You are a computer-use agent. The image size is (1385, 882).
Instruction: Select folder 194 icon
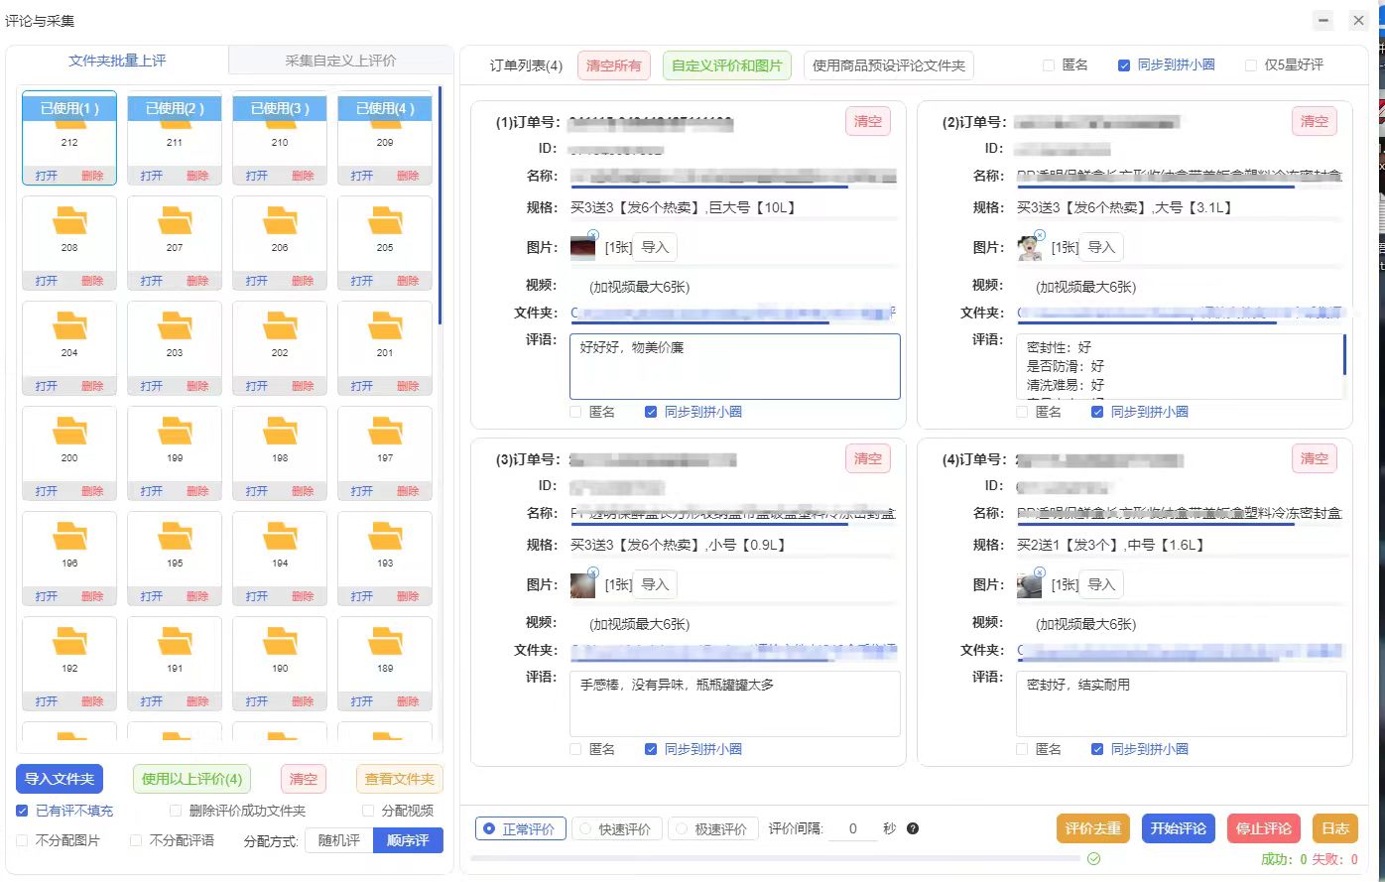(280, 536)
